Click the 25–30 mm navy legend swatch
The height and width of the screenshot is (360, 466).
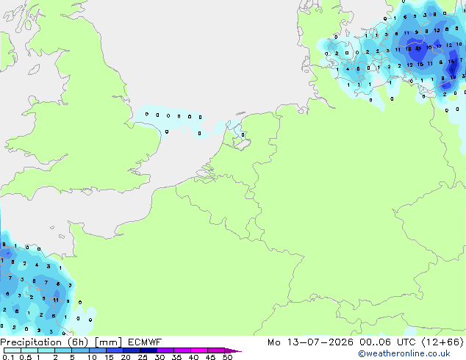148,350
